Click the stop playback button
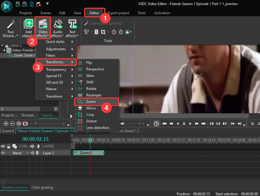Screen dimensions: 260x196 coord(184,124)
